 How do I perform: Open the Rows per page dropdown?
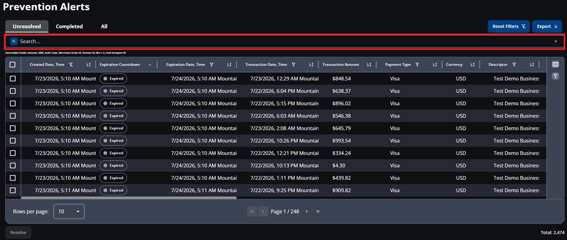click(69, 212)
